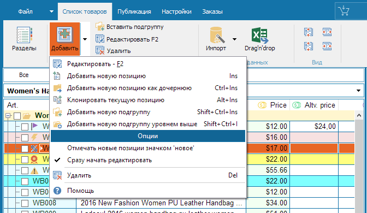Viewport: 367px width, 213px height.
Task: Click the vertical scrollbar track
Action: pyautogui.click(x=359, y=166)
